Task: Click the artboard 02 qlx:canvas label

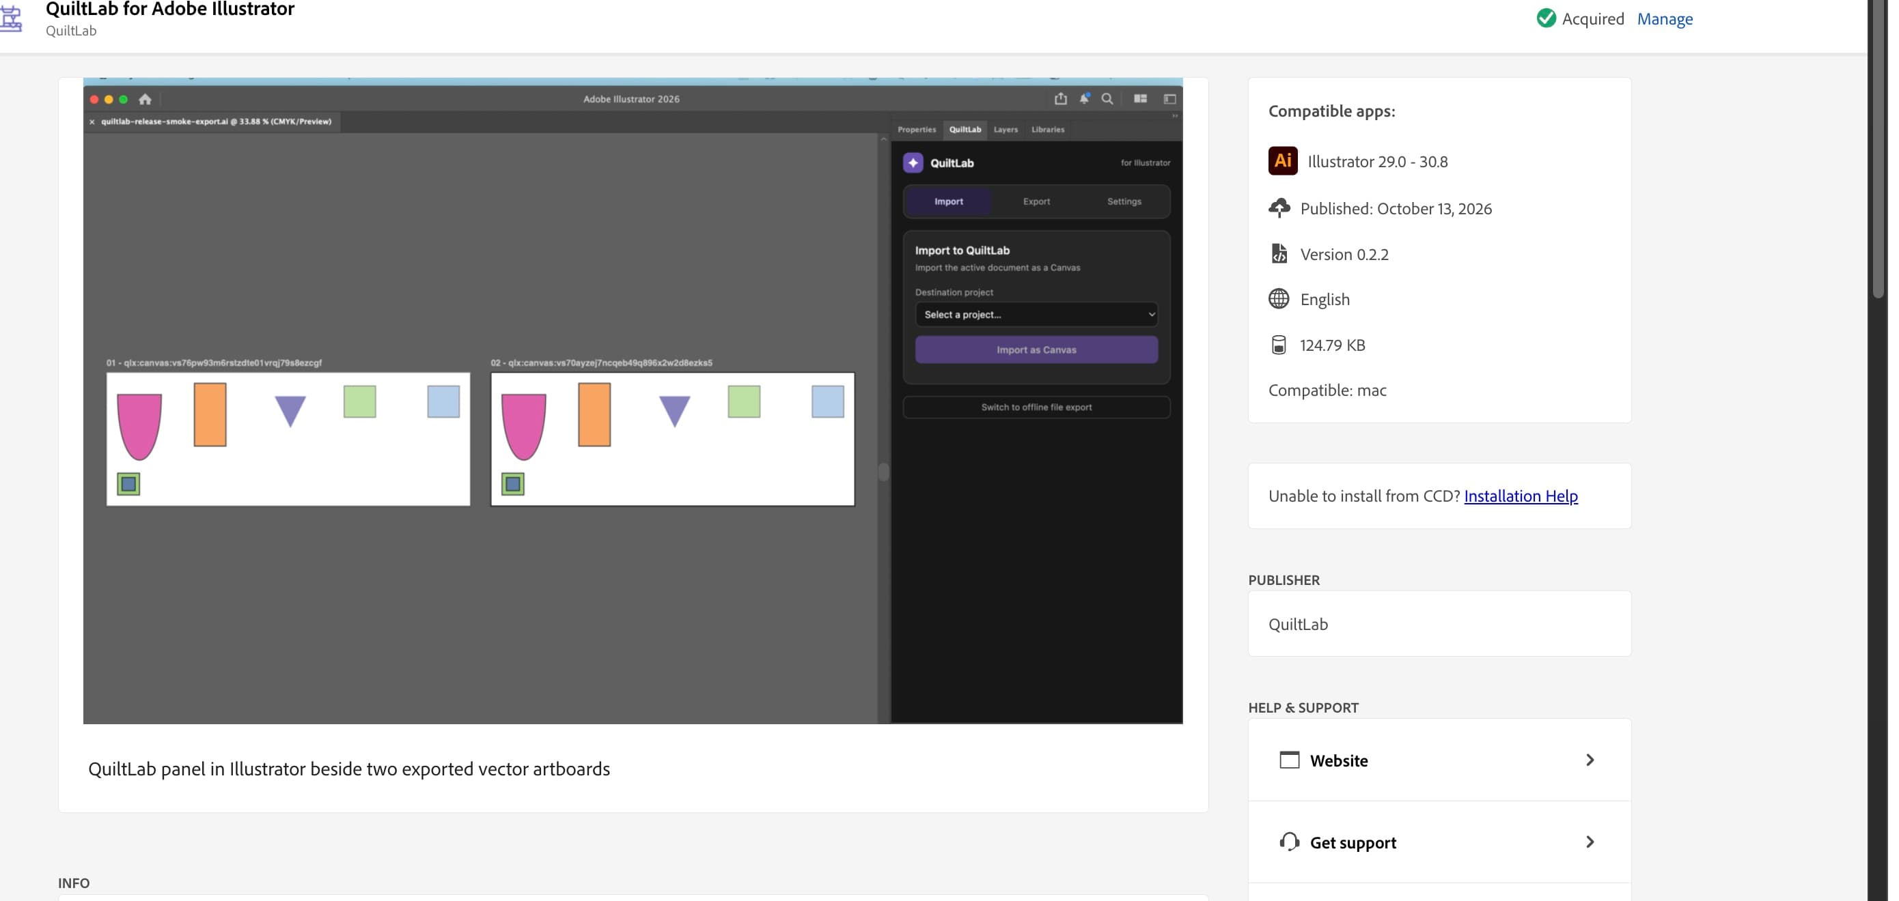Action: (x=602, y=363)
